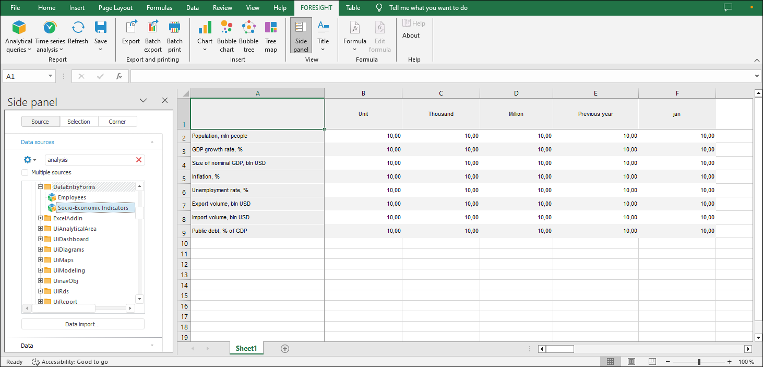763x367 pixels.
Task: Open the Name Box dropdown
Action: coord(51,76)
